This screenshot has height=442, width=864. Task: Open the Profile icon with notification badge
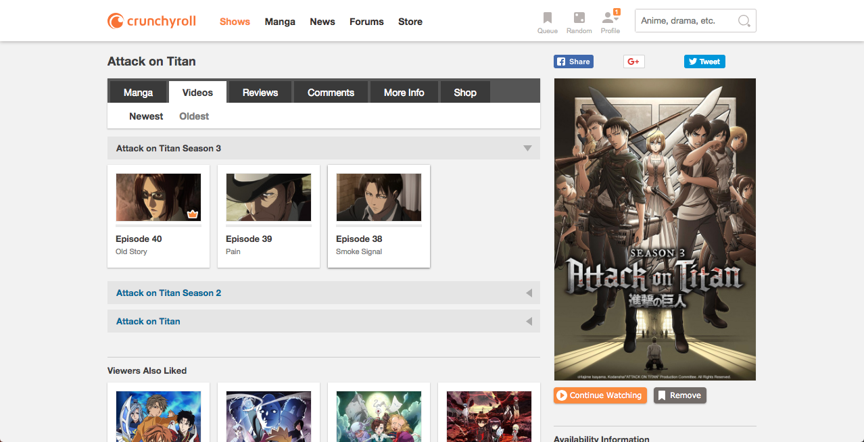[x=610, y=18]
